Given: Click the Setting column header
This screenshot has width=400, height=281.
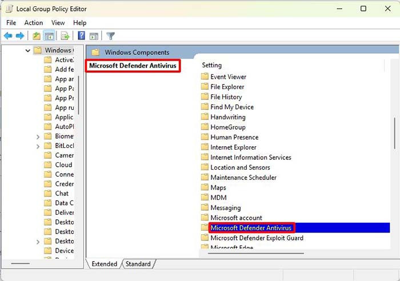Looking at the screenshot, I should 212,65.
